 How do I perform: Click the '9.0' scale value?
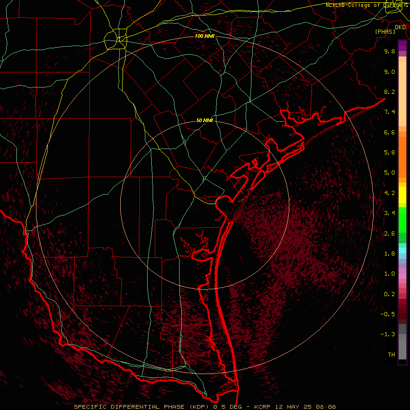point(389,72)
